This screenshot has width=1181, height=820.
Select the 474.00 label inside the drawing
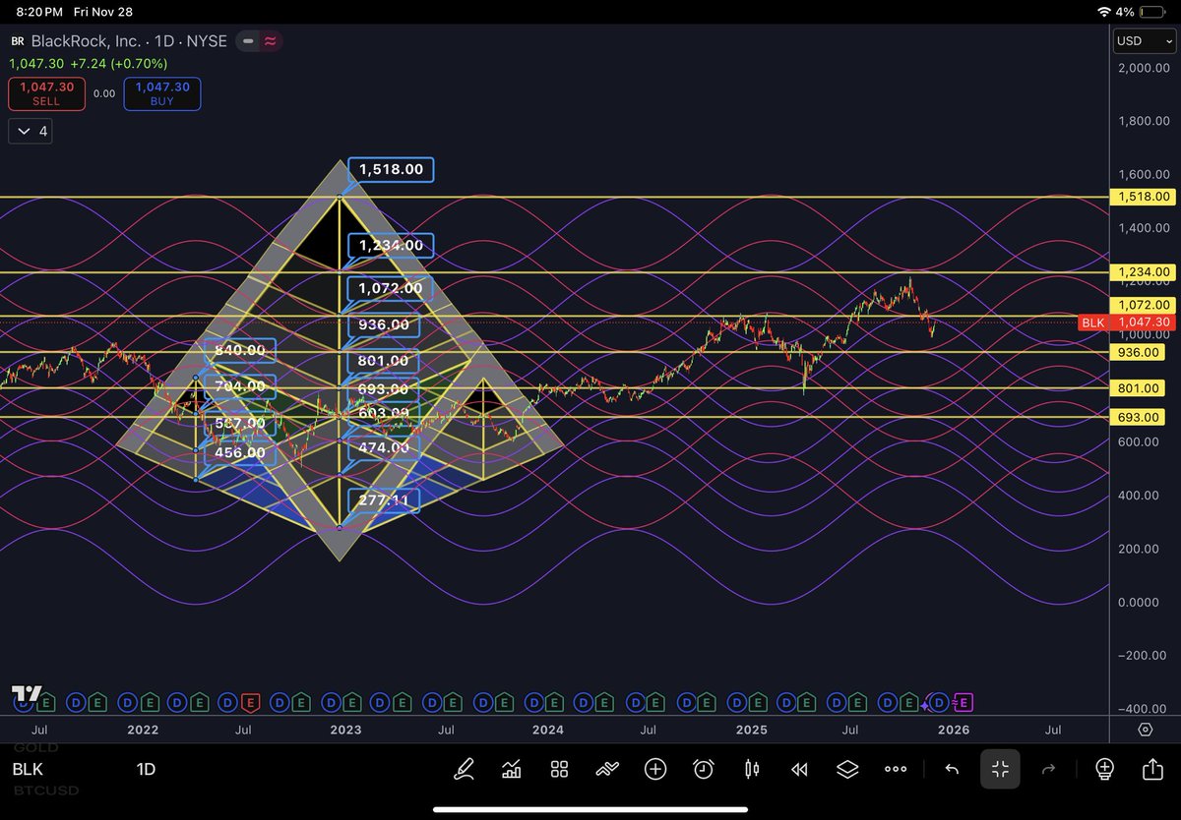point(385,447)
